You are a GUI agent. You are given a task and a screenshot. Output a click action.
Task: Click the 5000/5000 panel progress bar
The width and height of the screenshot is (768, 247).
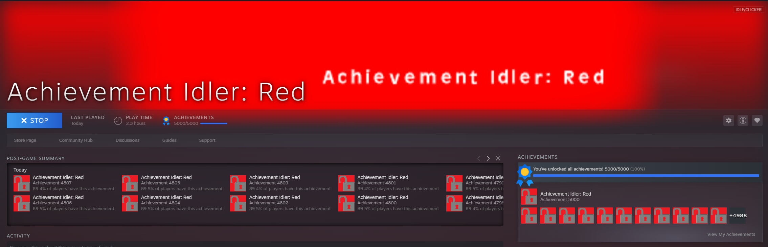coord(646,176)
